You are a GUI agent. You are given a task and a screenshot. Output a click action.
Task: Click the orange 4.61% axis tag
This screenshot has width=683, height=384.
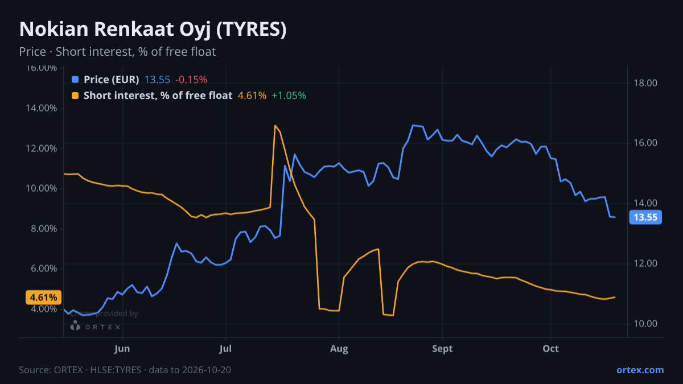point(43,297)
